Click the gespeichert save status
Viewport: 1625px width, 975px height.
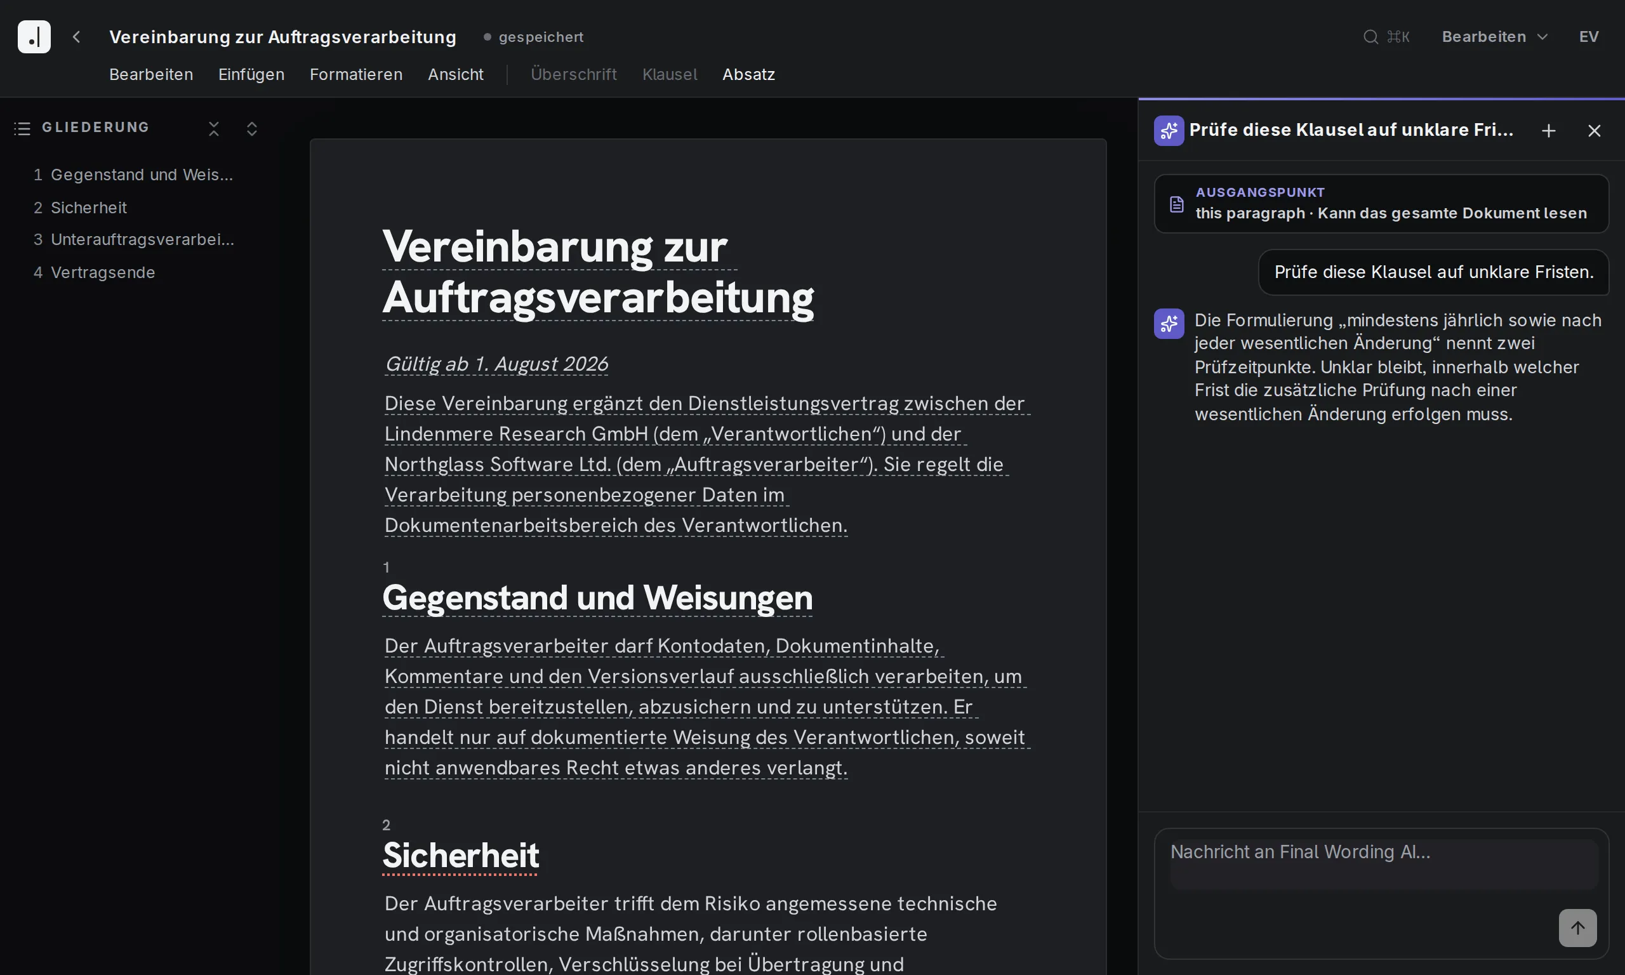[533, 37]
